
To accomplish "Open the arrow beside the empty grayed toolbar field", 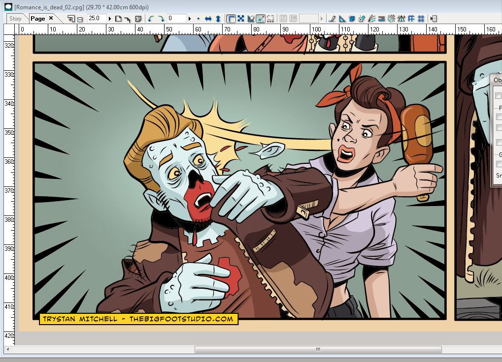I will coord(322,19).
